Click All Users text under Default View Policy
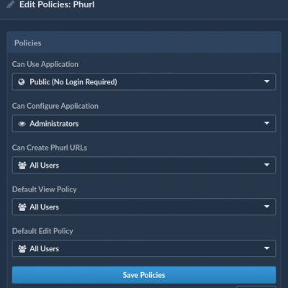Image resolution: width=288 pixels, height=288 pixels. [x=45, y=207]
